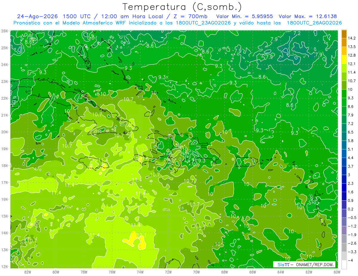Click the '17N' latitude axis label
Image resolution: width=358 pixels, height=276 pixels.
click(4, 182)
